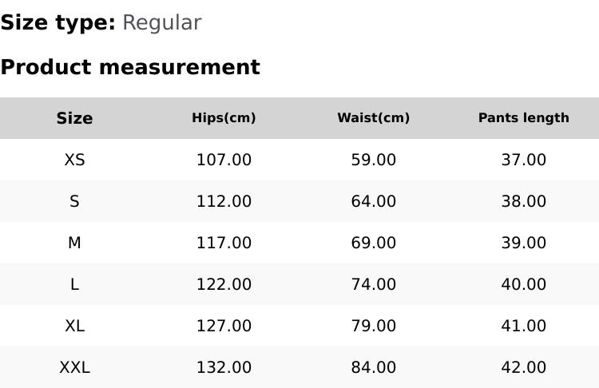Screen dimensions: 599x388
Task: Click waist value 64.00 for S
Action: tap(373, 201)
